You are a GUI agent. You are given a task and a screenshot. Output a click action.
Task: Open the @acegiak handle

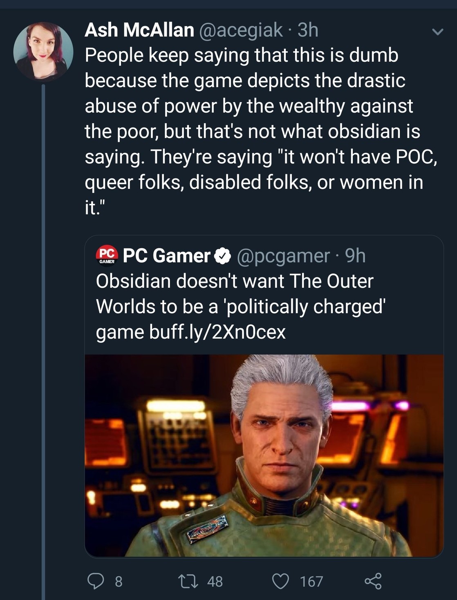pyautogui.click(x=241, y=30)
